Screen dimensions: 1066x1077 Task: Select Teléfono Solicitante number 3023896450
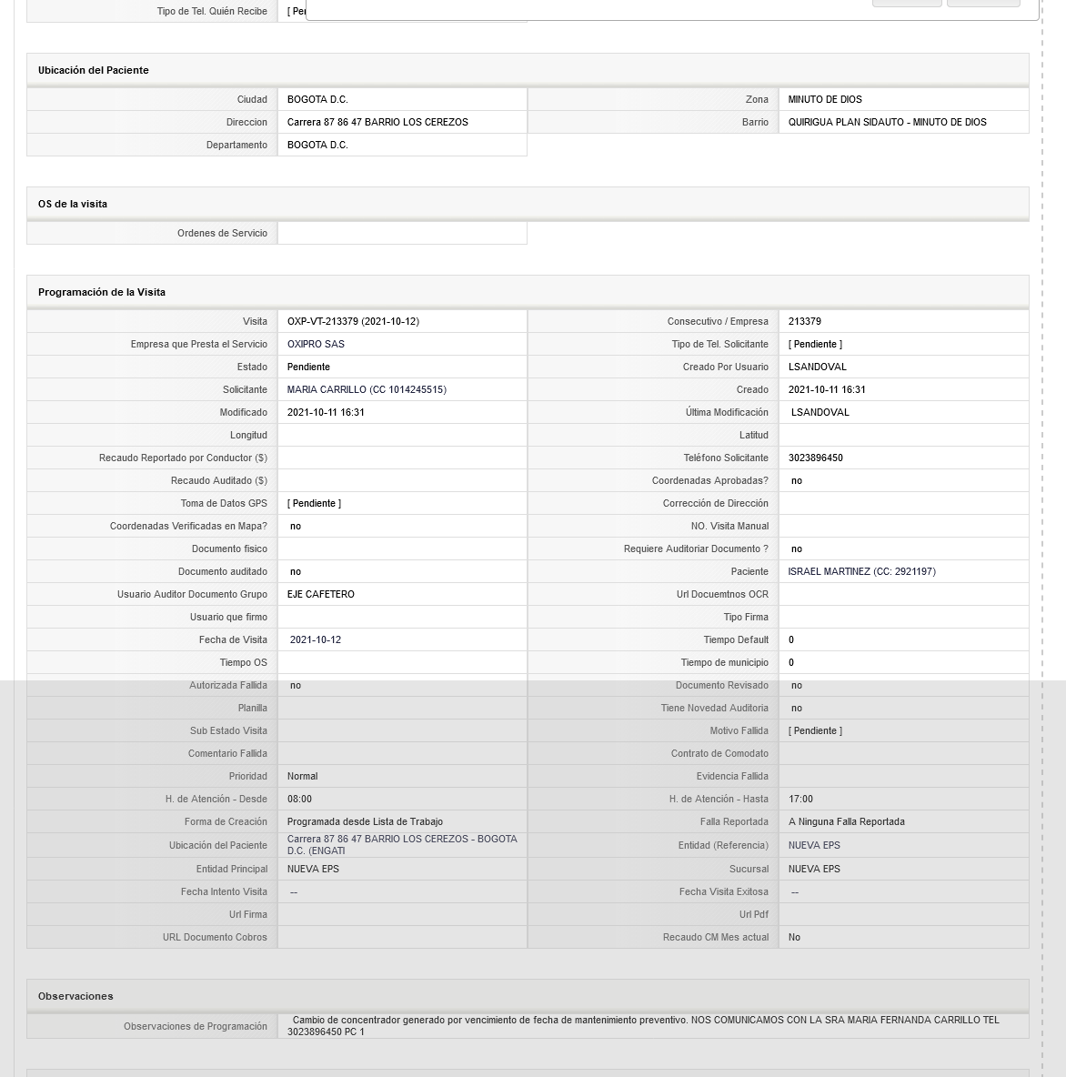tap(815, 458)
